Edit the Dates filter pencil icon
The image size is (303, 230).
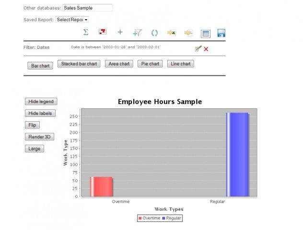pyautogui.click(x=198, y=49)
